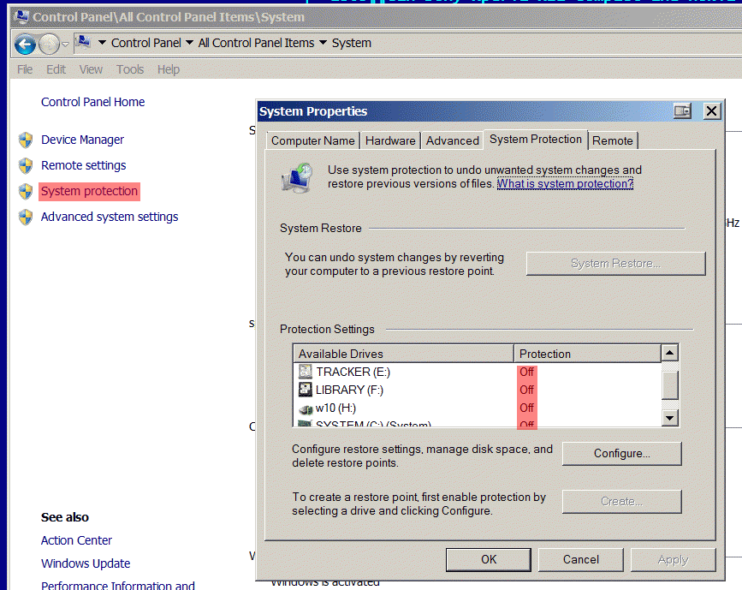Click the Create... button
The height and width of the screenshot is (590, 742).
[622, 502]
